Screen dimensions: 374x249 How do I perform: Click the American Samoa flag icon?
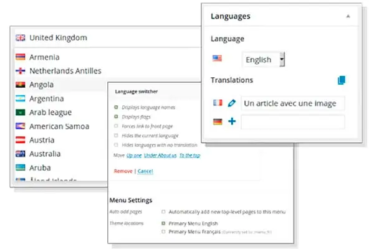[x=21, y=126]
